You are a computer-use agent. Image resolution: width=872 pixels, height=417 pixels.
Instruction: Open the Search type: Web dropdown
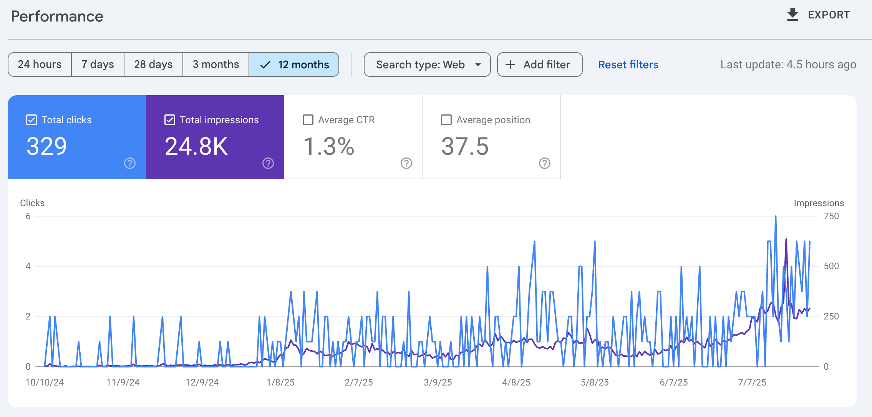pyautogui.click(x=420, y=65)
